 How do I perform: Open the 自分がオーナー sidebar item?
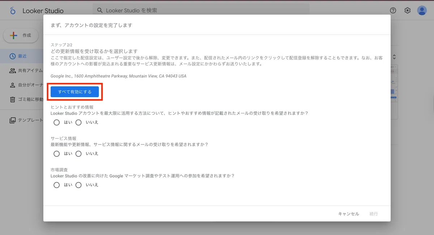(22, 85)
